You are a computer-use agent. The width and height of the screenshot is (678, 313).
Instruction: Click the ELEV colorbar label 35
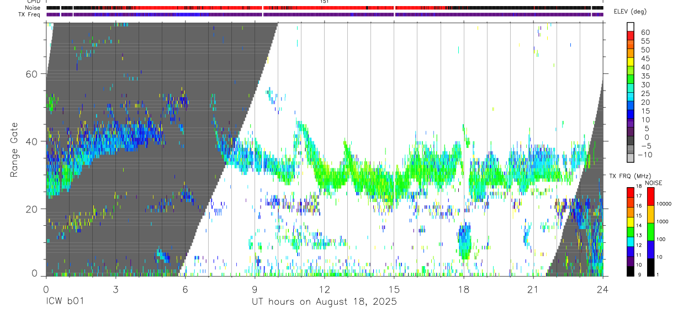[645, 76]
